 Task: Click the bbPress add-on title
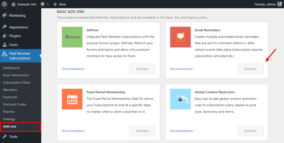(93, 30)
